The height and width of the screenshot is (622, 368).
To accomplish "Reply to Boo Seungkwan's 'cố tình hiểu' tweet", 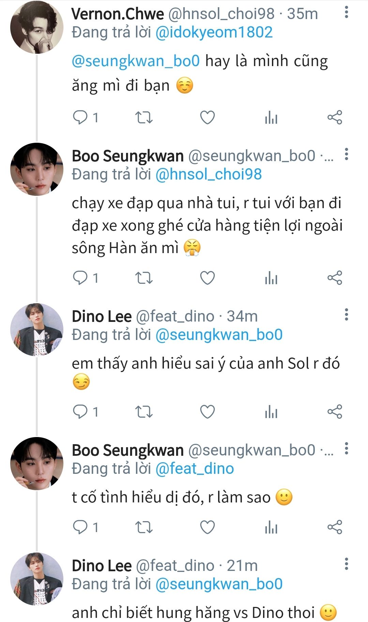I will [80, 527].
